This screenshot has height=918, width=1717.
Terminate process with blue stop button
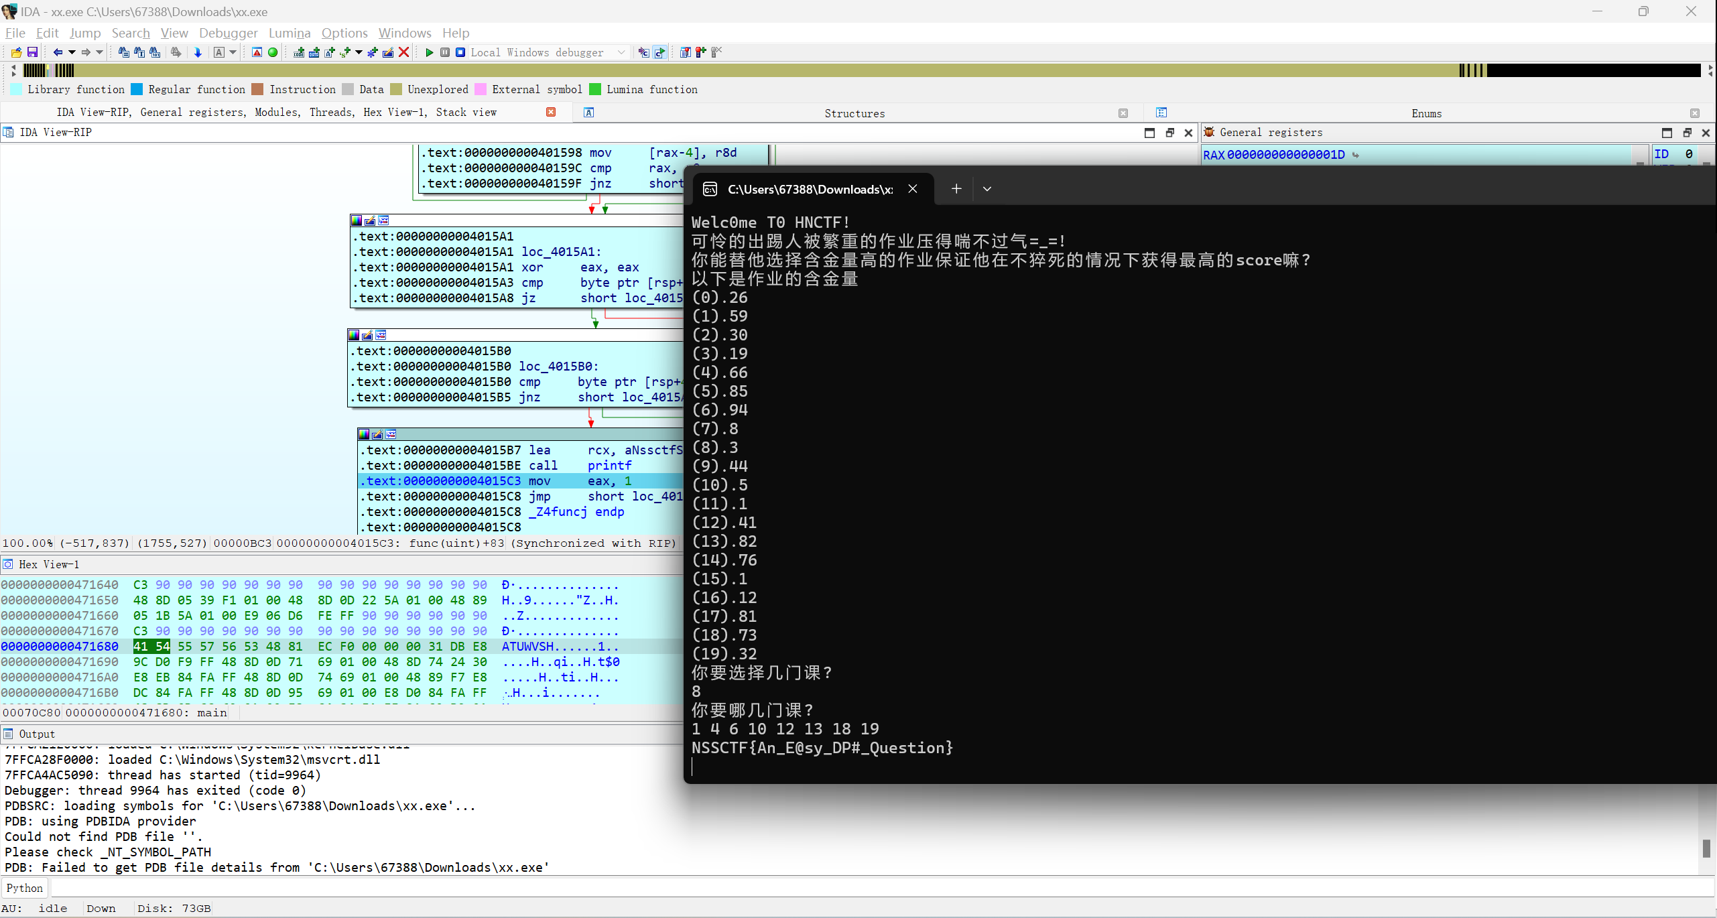[460, 52]
